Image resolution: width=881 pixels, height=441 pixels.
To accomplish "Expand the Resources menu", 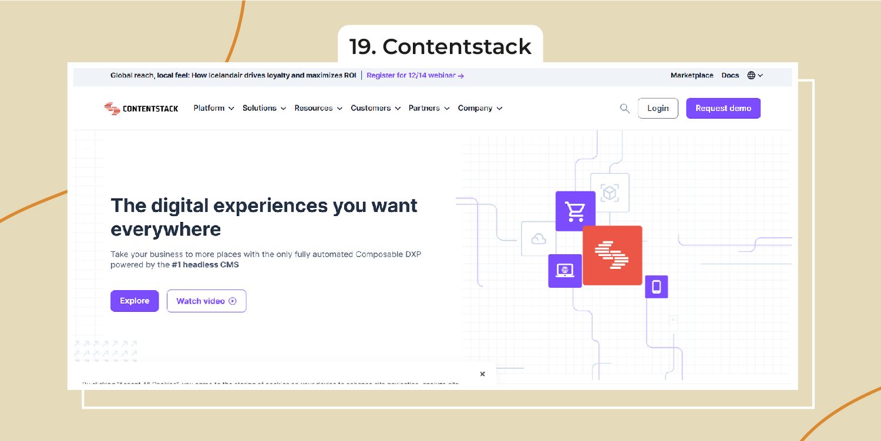I will click(x=318, y=108).
